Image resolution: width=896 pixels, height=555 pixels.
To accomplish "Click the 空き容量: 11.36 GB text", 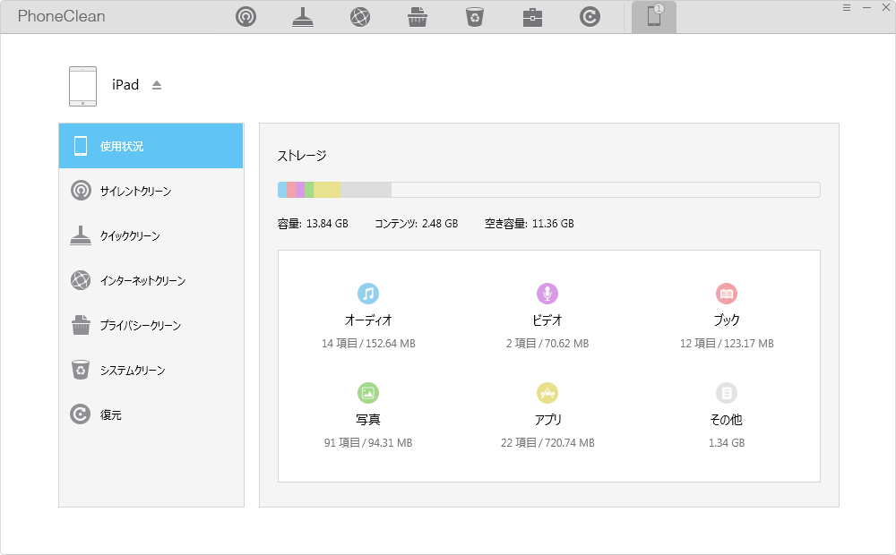I will pyautogui.click(x=530, y=224).
